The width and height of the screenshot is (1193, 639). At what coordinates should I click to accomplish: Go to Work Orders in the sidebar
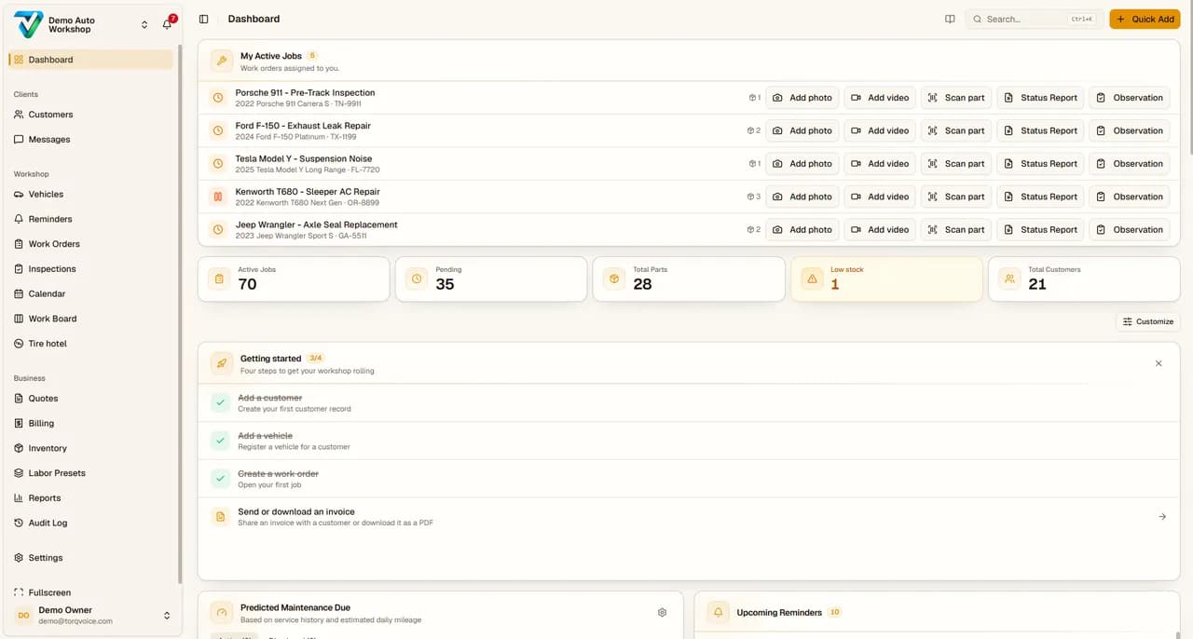(x=90, y=244)
